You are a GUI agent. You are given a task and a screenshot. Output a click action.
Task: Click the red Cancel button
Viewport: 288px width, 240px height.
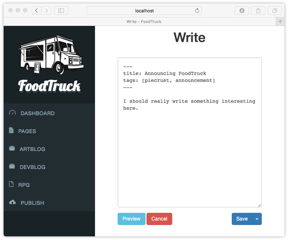coord(159,219)
